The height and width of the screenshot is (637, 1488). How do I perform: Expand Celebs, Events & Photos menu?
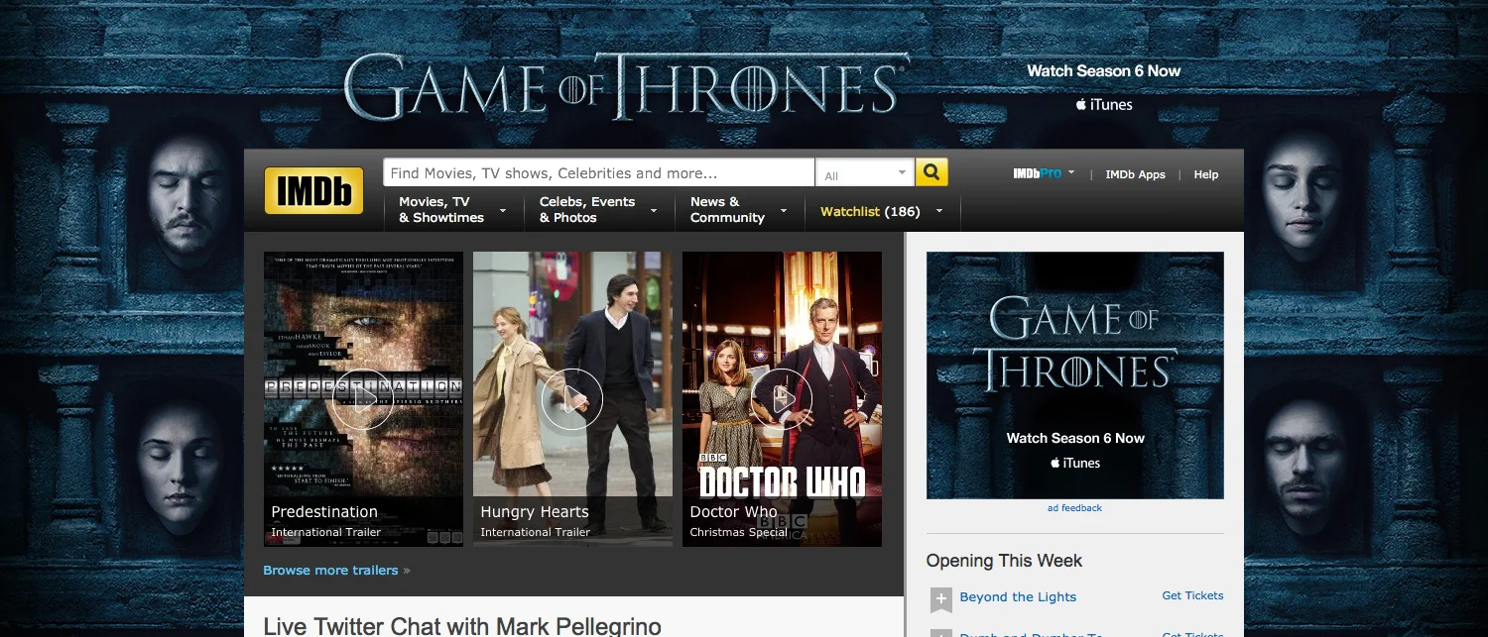tap(598, 210)
